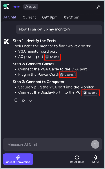Send message with the arrow button
Viewport: 105px width, 169px height.
(95, 144)
